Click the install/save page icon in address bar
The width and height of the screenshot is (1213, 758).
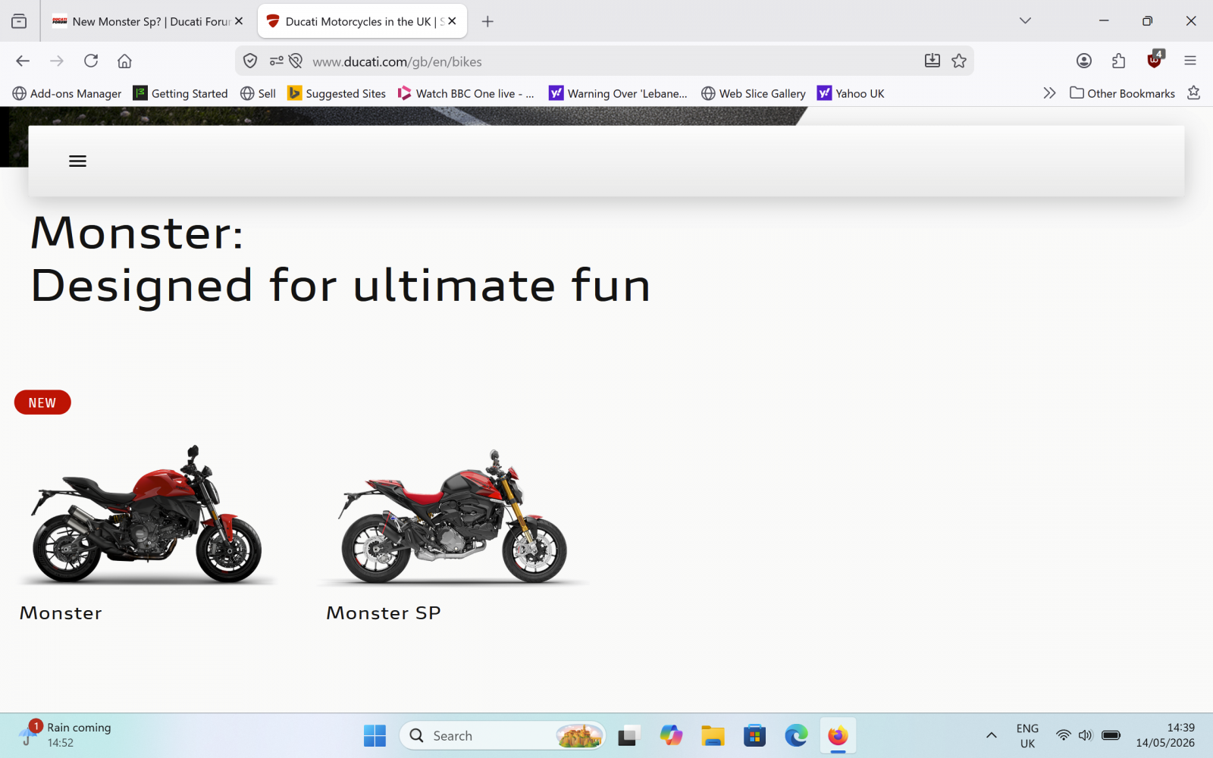tap(932, 61)
